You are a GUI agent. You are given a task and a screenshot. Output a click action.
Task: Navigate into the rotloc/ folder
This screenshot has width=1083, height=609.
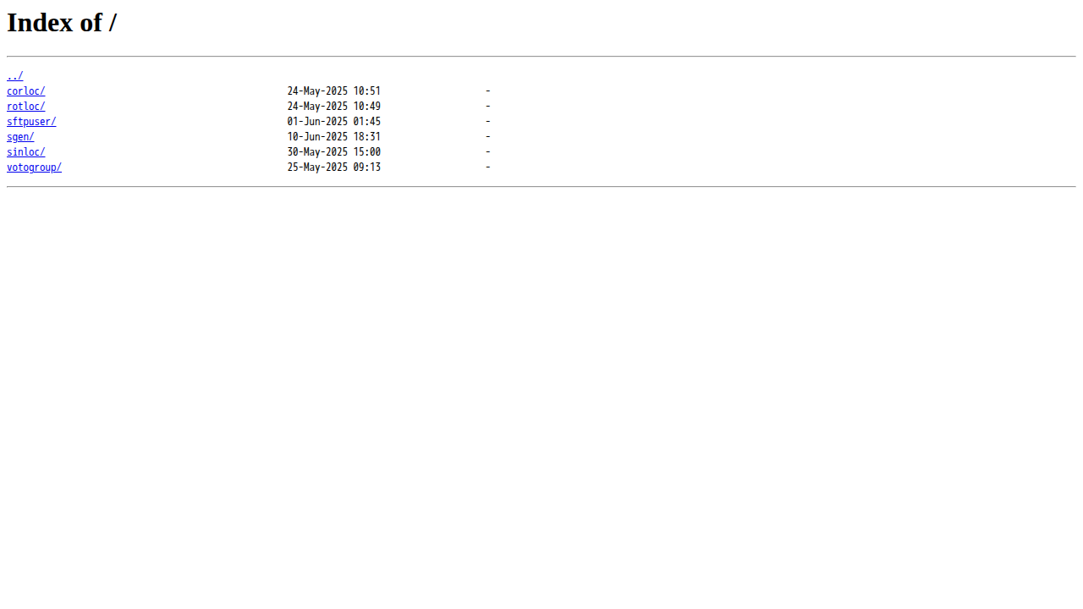point(25,107)
